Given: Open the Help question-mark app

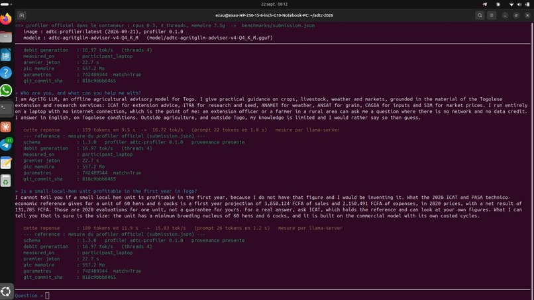Looking at the screenshot, I should [x=6, y=73].
